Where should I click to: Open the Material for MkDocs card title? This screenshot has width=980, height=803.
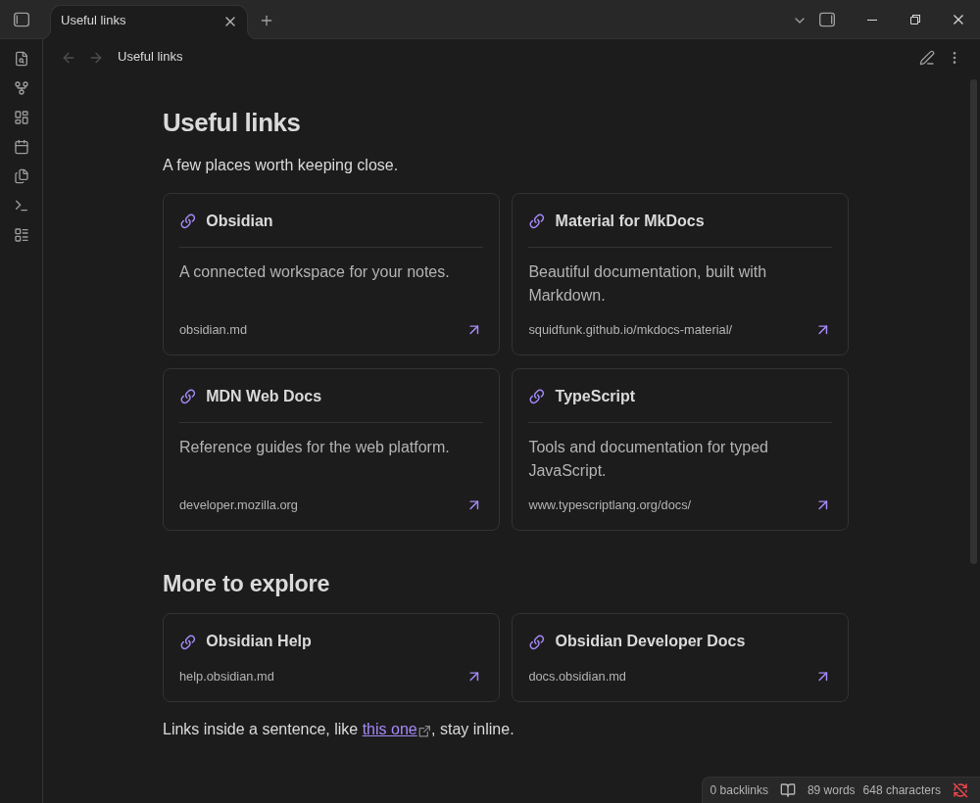pyautogui.click(x=629, y=221)
